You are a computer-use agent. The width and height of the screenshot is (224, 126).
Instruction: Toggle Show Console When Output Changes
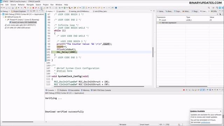point(201,90)
